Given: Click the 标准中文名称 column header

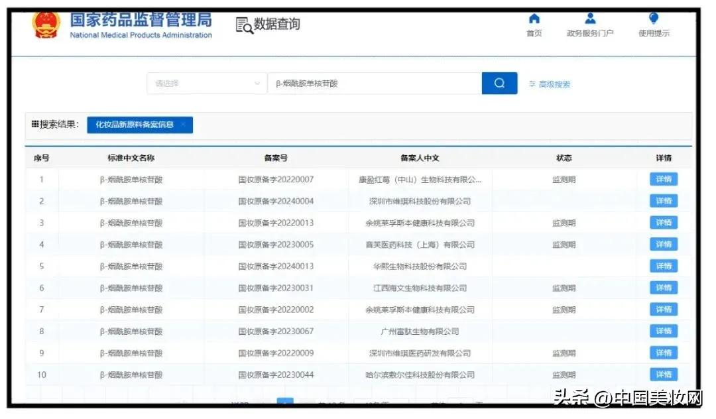Looking at the screenshot, I should (x=131, y=158).
